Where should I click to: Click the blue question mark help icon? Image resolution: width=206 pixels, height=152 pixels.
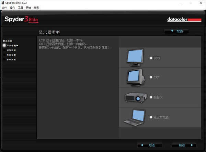(x=172, y=31)
